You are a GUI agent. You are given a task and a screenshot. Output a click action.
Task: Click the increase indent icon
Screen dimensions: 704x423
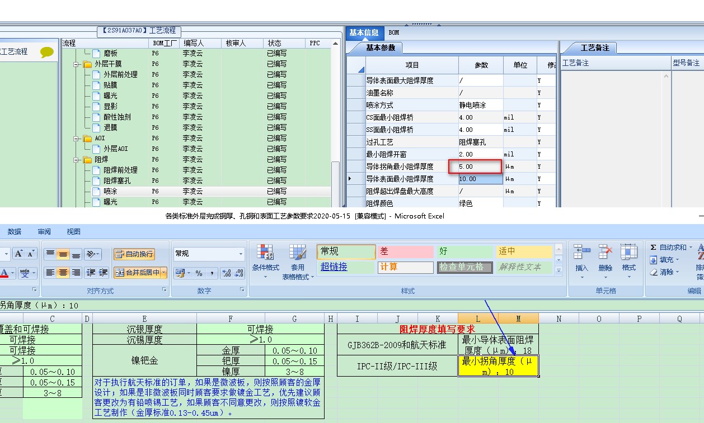pyautogui.click(x=104, y=273)
